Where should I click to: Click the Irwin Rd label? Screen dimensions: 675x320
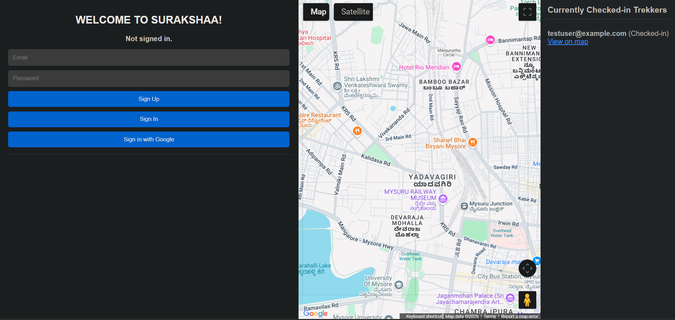tap(508, 223)
